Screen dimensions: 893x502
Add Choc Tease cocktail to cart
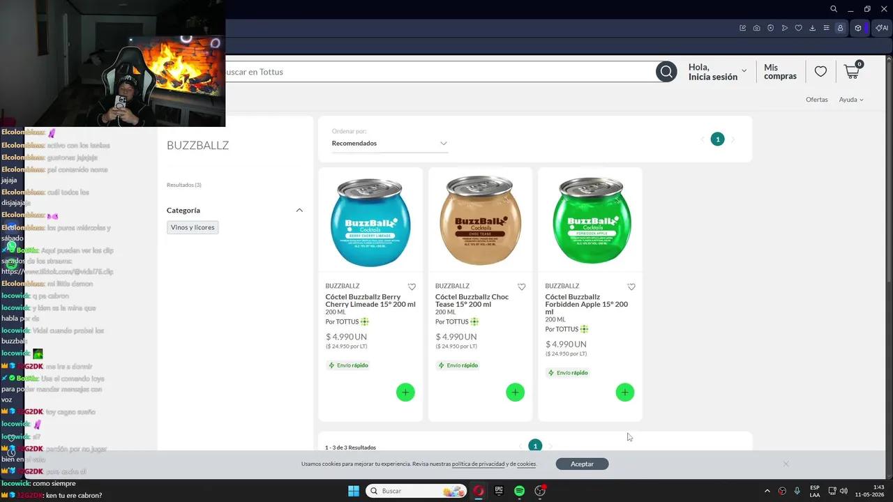tap(515, 393)
